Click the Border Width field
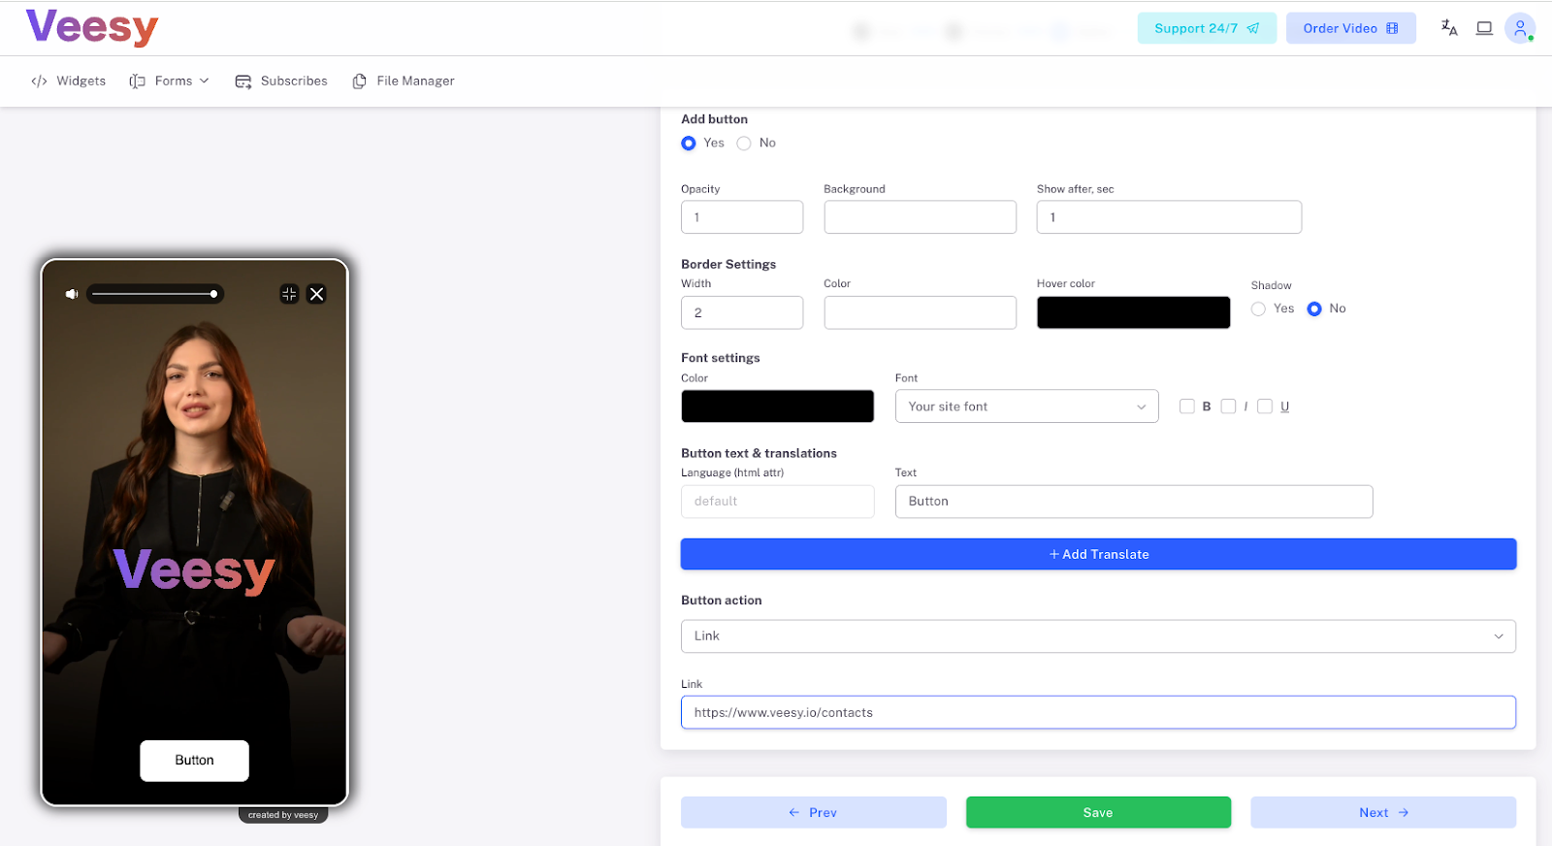Screen dimensions: 1552x846 [742, 312]
